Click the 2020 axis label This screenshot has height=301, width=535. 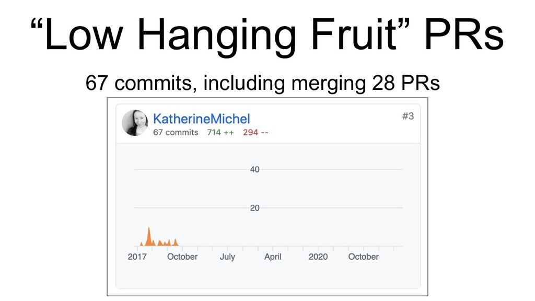(x=318, y=257)
